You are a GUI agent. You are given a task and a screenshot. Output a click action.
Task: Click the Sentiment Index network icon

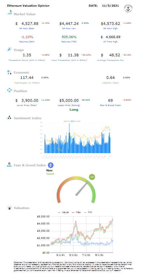[x=9, y=118]
